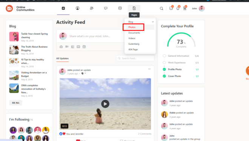Click the Cover Photo completed step
Screen dimensions: 249x141
coord(174,76)
